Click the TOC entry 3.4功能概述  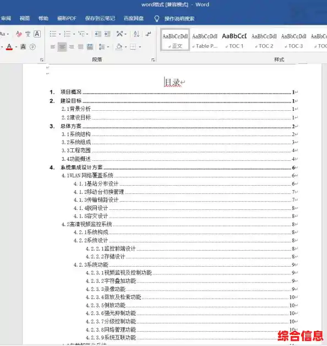[x=76, y=159]
